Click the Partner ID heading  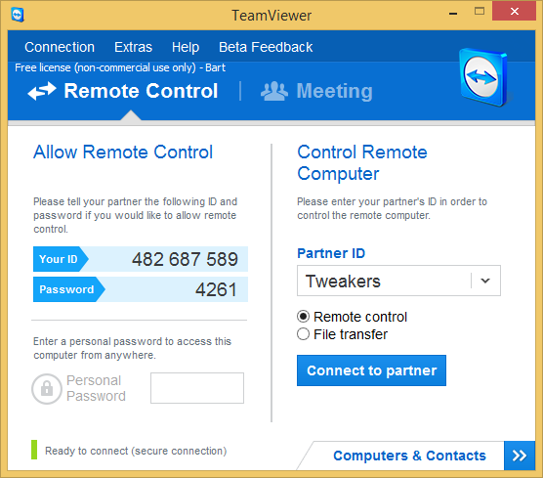tap(331, 253)
